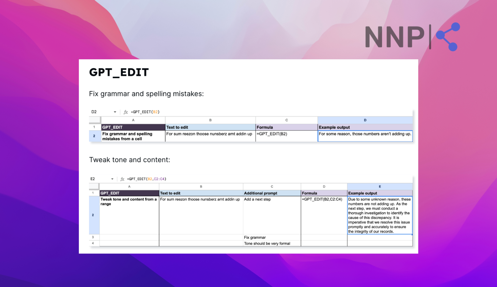Select column C header above Formula in top sheet
497x287 pixels.
287,120
